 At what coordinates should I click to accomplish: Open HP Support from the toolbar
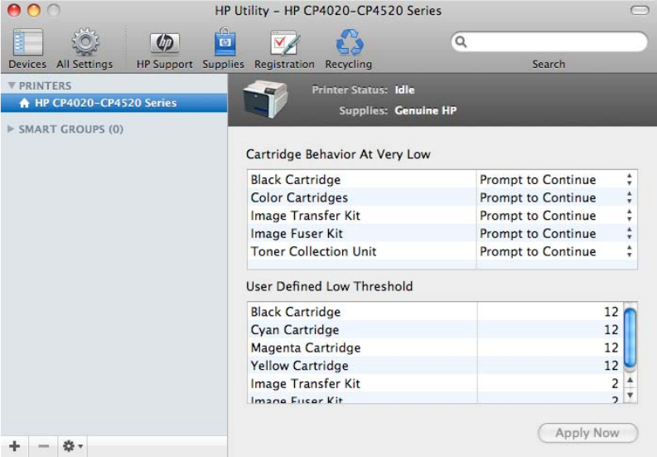point(164,43)
